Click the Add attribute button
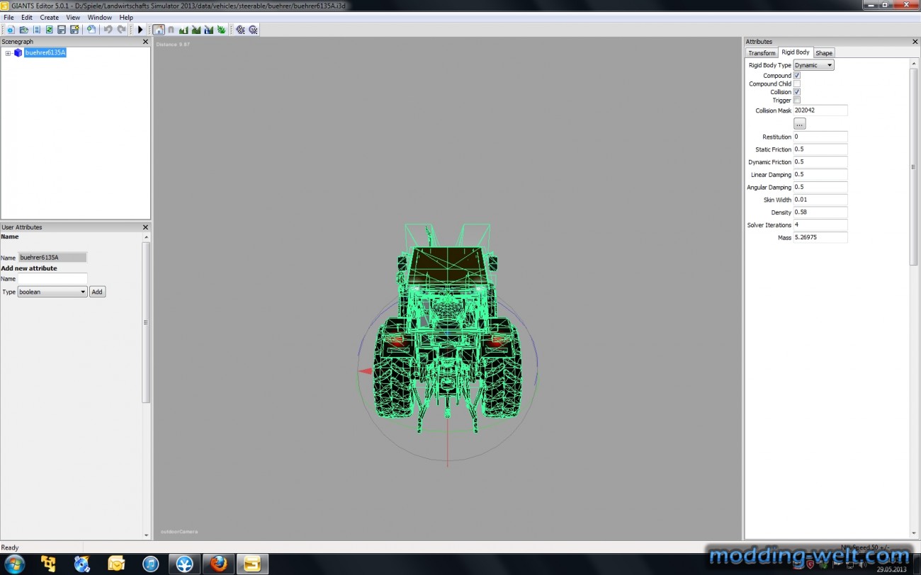921x575 pixels. click(97, 292)
